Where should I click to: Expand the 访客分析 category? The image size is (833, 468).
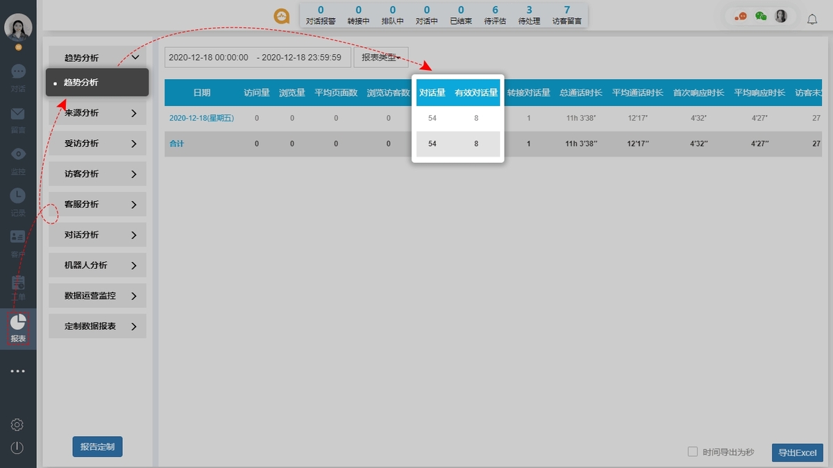tap(97, 174)
